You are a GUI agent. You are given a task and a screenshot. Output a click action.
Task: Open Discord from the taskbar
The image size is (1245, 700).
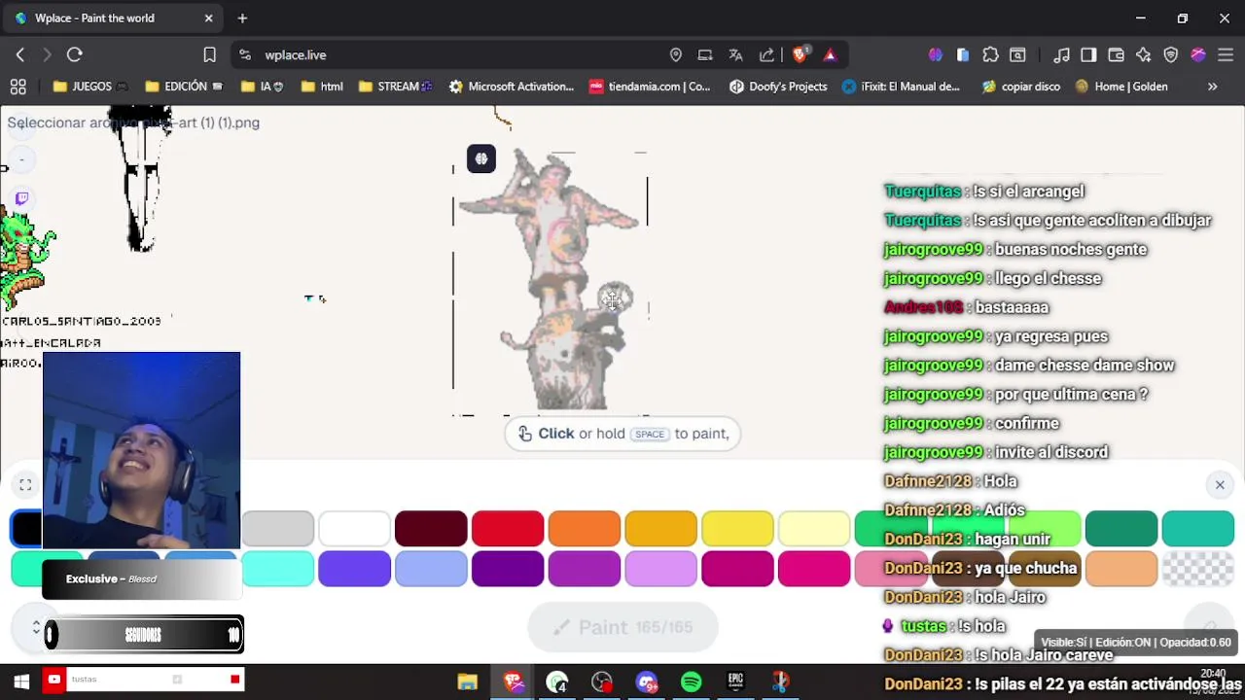(647, 682)
